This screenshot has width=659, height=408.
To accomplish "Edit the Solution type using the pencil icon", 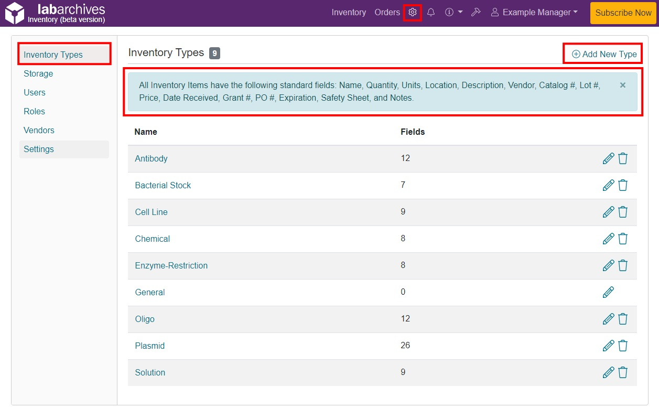I will (x=609, y=372).
